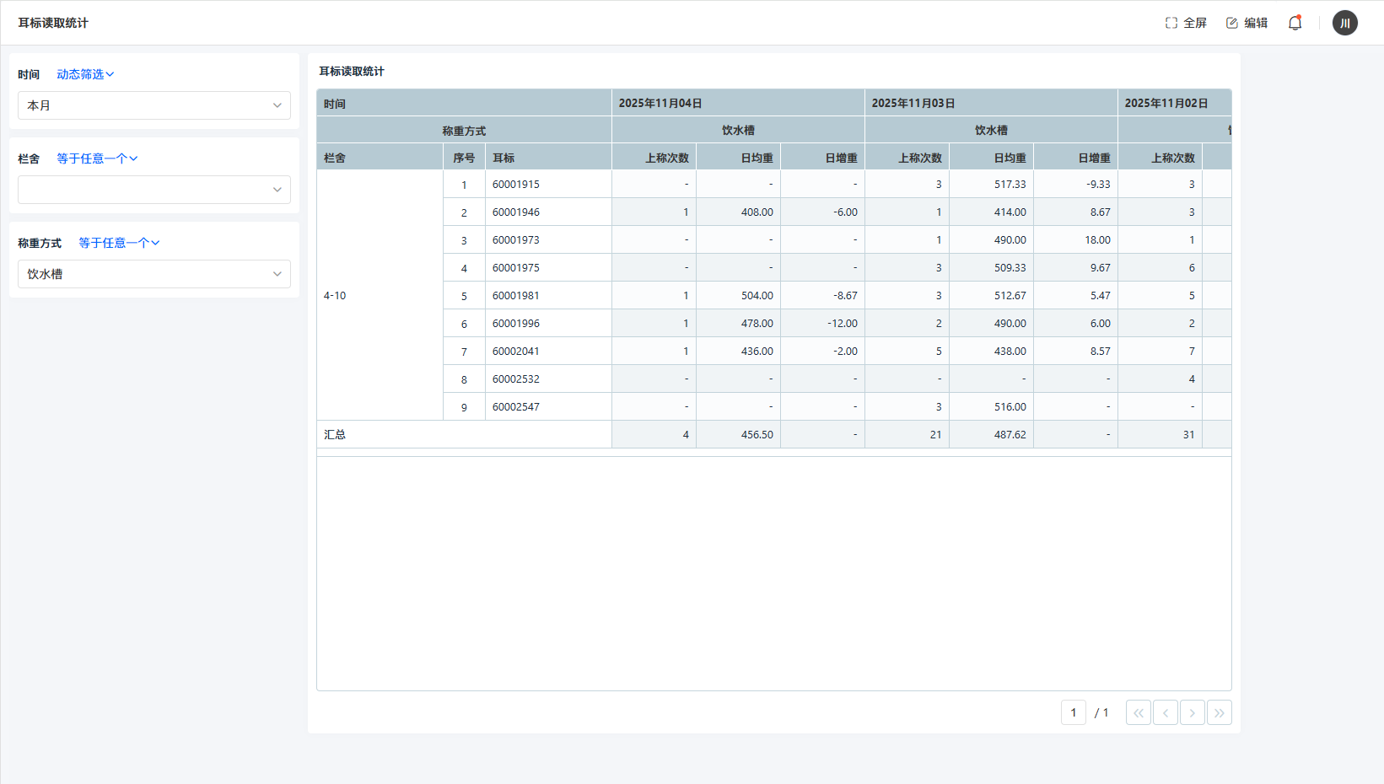
Task: Go to the first page
Action: pos(1138,713)
